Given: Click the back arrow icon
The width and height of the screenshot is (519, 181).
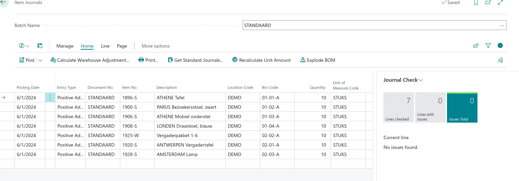Looking at the screenshot, I should pos(3,2).
